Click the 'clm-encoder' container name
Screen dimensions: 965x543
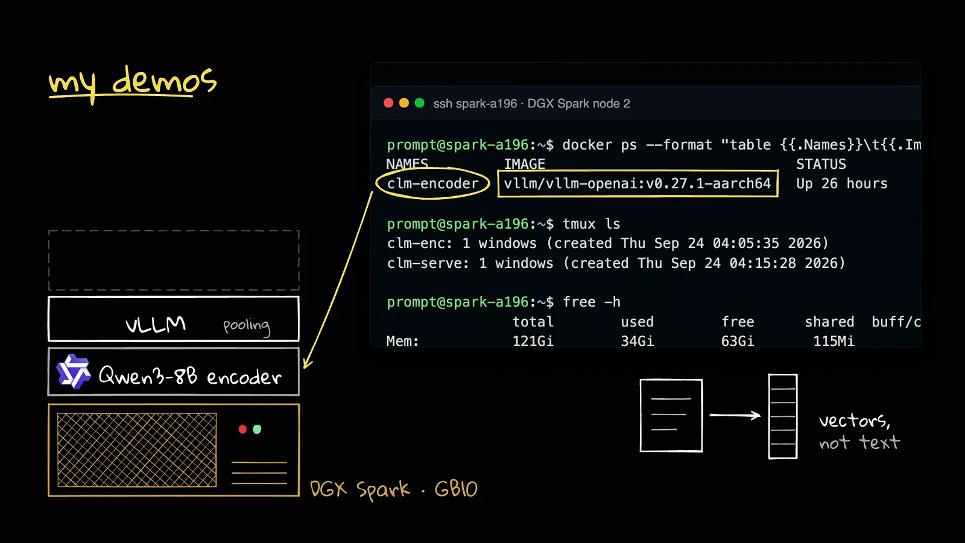pyautogui.click(x=432, y=183)
